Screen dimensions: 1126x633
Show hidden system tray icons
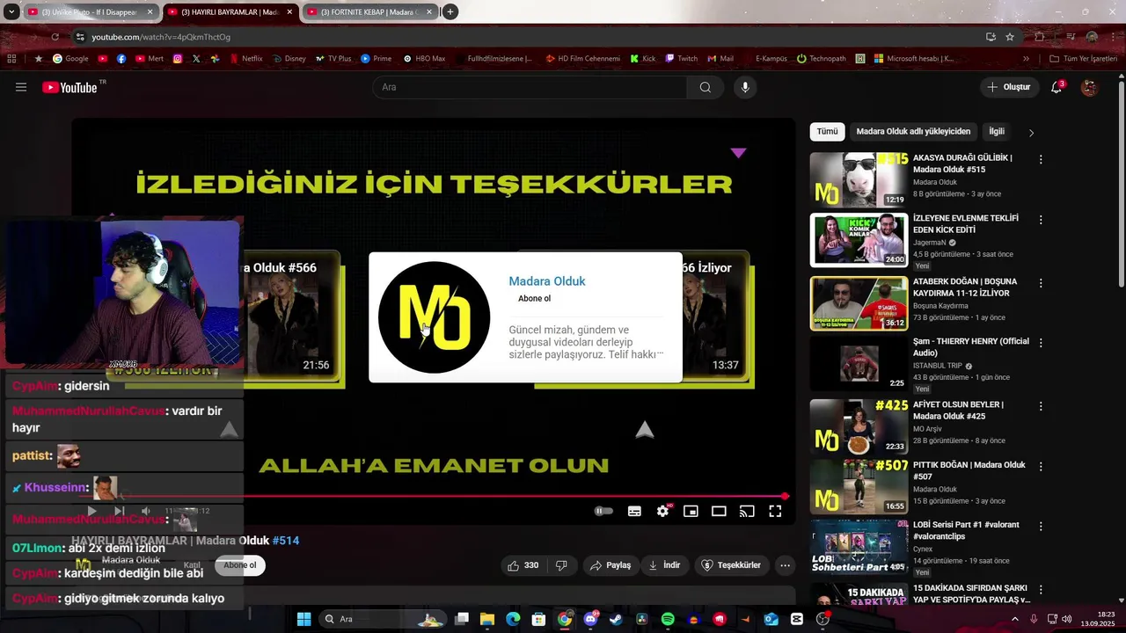[x=1015, y=619]
